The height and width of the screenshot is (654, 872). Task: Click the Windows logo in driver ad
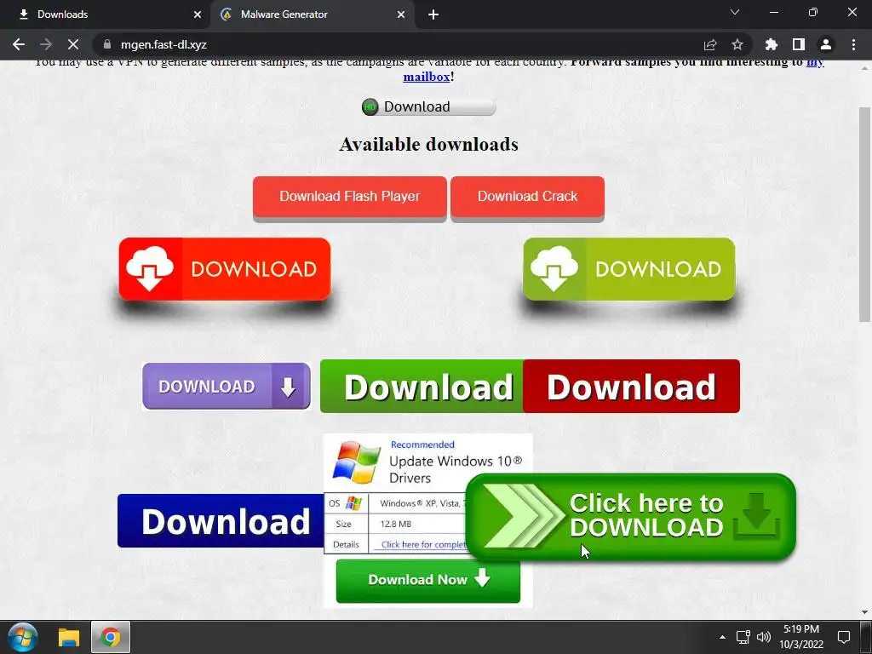[x=357, y=462]
